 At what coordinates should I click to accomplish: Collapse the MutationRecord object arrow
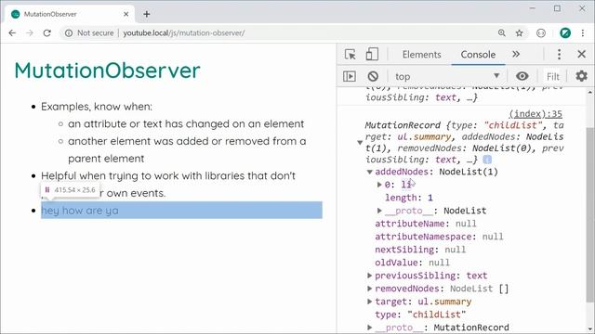click(360, 142)
